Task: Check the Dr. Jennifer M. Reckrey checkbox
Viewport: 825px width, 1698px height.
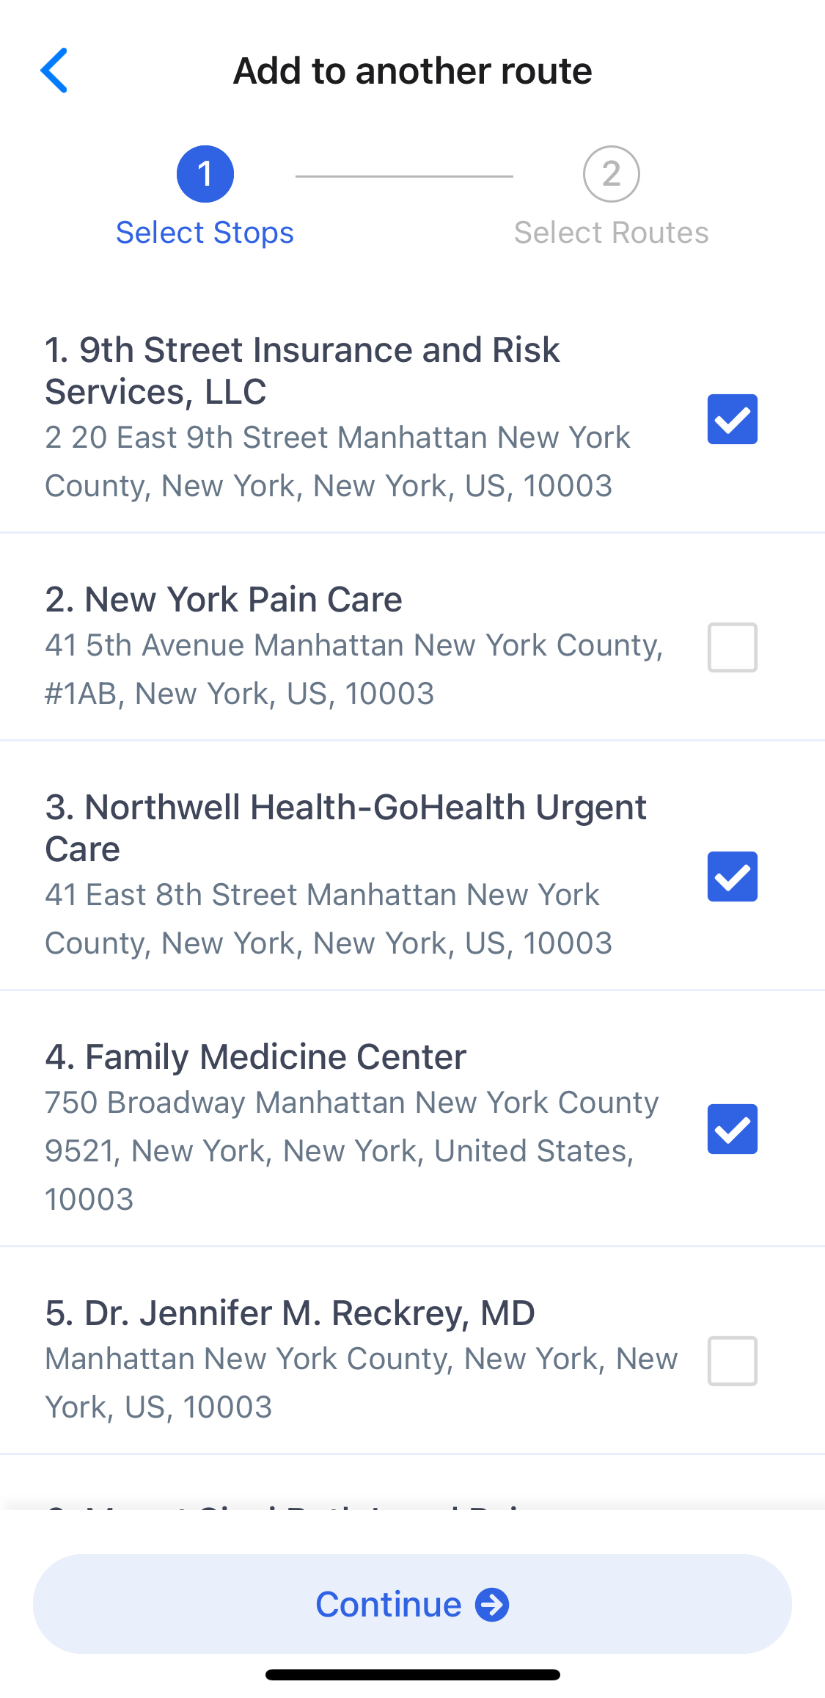Action: tap(733, 1361)
